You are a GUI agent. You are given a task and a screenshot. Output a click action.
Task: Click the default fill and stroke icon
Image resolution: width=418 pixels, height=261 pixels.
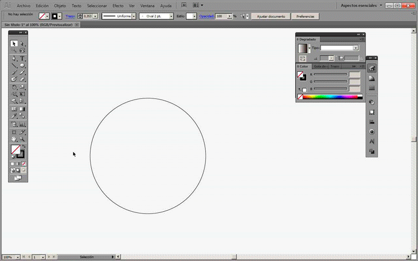point(13,156)
